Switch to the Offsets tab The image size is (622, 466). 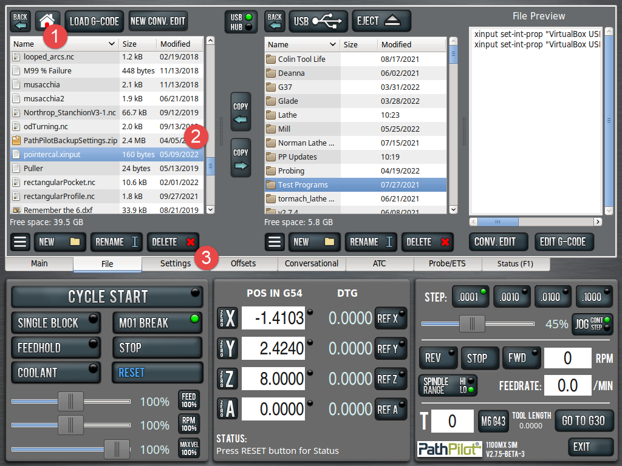243,264
